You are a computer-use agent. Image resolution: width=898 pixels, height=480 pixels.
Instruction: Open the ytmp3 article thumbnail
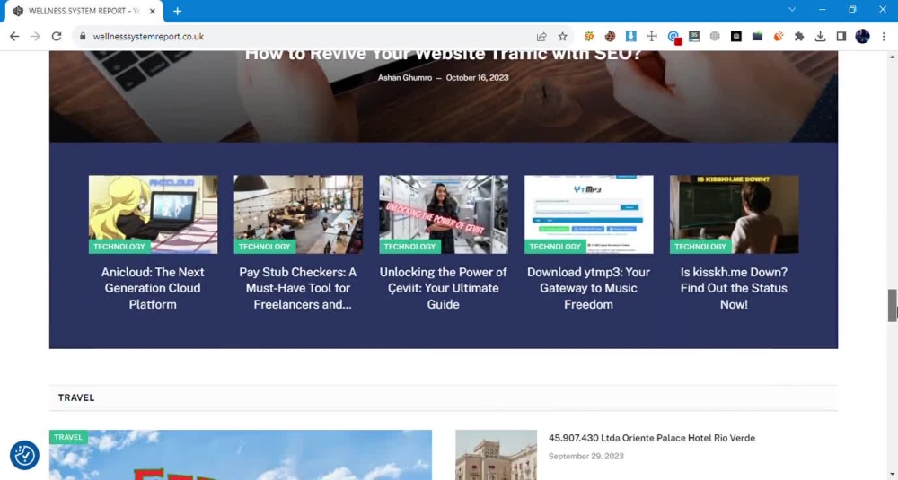[589, 214]
